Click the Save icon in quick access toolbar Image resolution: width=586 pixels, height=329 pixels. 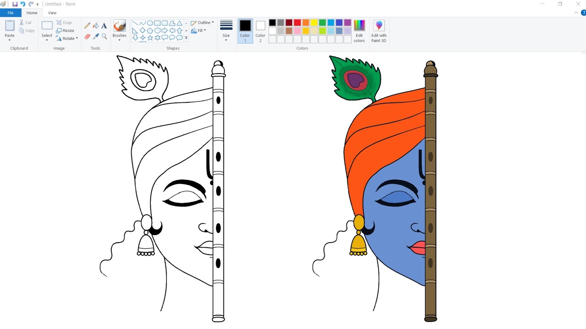[x=15, y=4]
